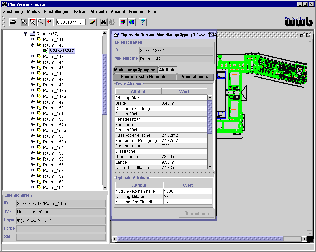
Task: Select the 3.24<>13747 tree item
Action: 62,51
